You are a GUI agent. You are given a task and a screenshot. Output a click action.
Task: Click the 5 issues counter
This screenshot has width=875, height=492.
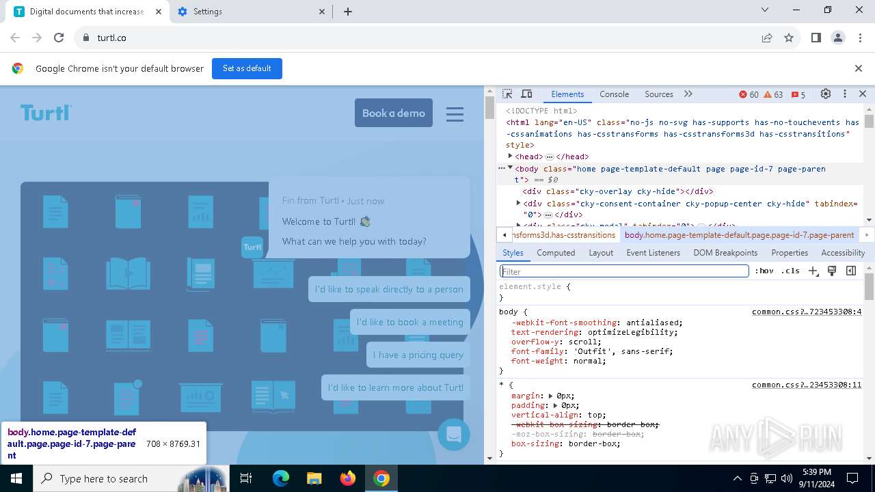pos(798,94)
